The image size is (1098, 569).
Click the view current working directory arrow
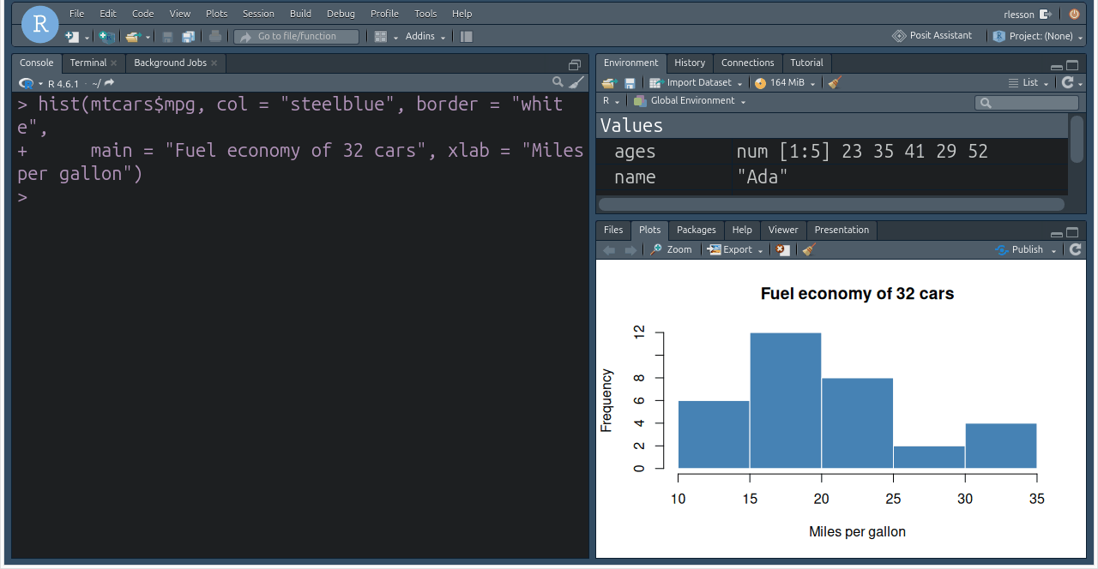[109, 83]
